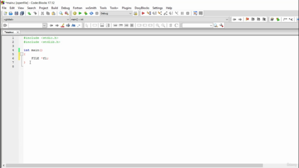Open the Debug menu
Image resolution: width=299 pixels, height=168 pixels.
[x=65, y=8]
